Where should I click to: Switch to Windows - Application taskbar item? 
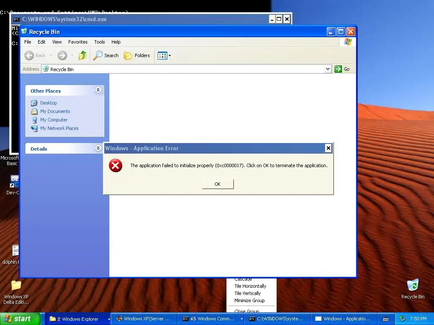click(x=344, y=319)
